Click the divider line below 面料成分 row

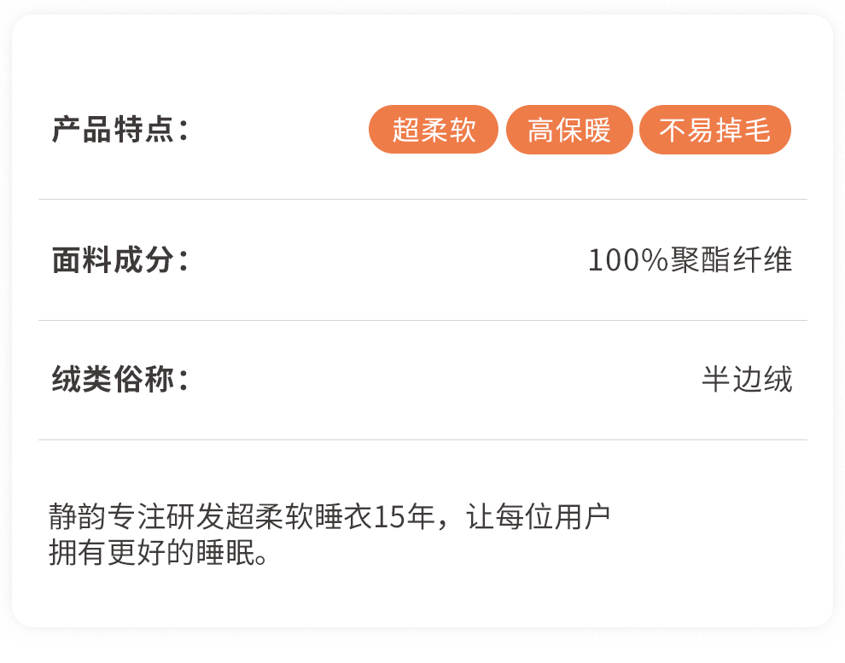pyautogui.click(x=422, y=321)
